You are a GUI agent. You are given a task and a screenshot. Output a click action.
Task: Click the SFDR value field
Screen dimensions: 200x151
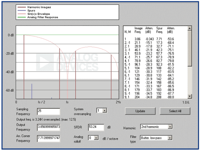(96, 127)
